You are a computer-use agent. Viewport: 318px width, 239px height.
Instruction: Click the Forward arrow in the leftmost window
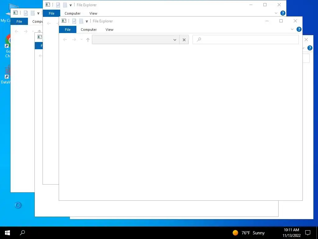tap(26, 31)
